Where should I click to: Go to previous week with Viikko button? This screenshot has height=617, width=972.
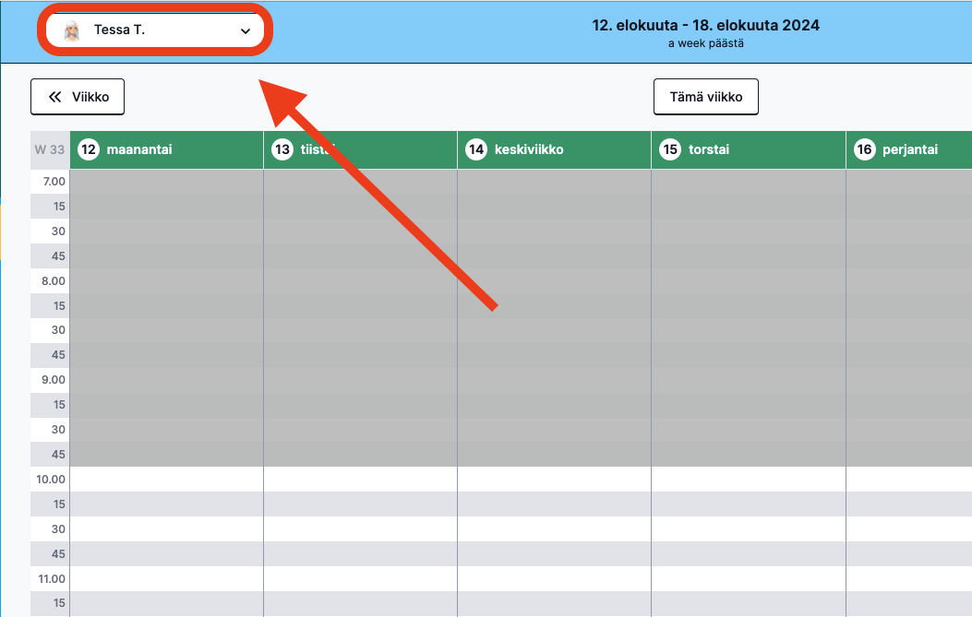(x=78, y=97)
